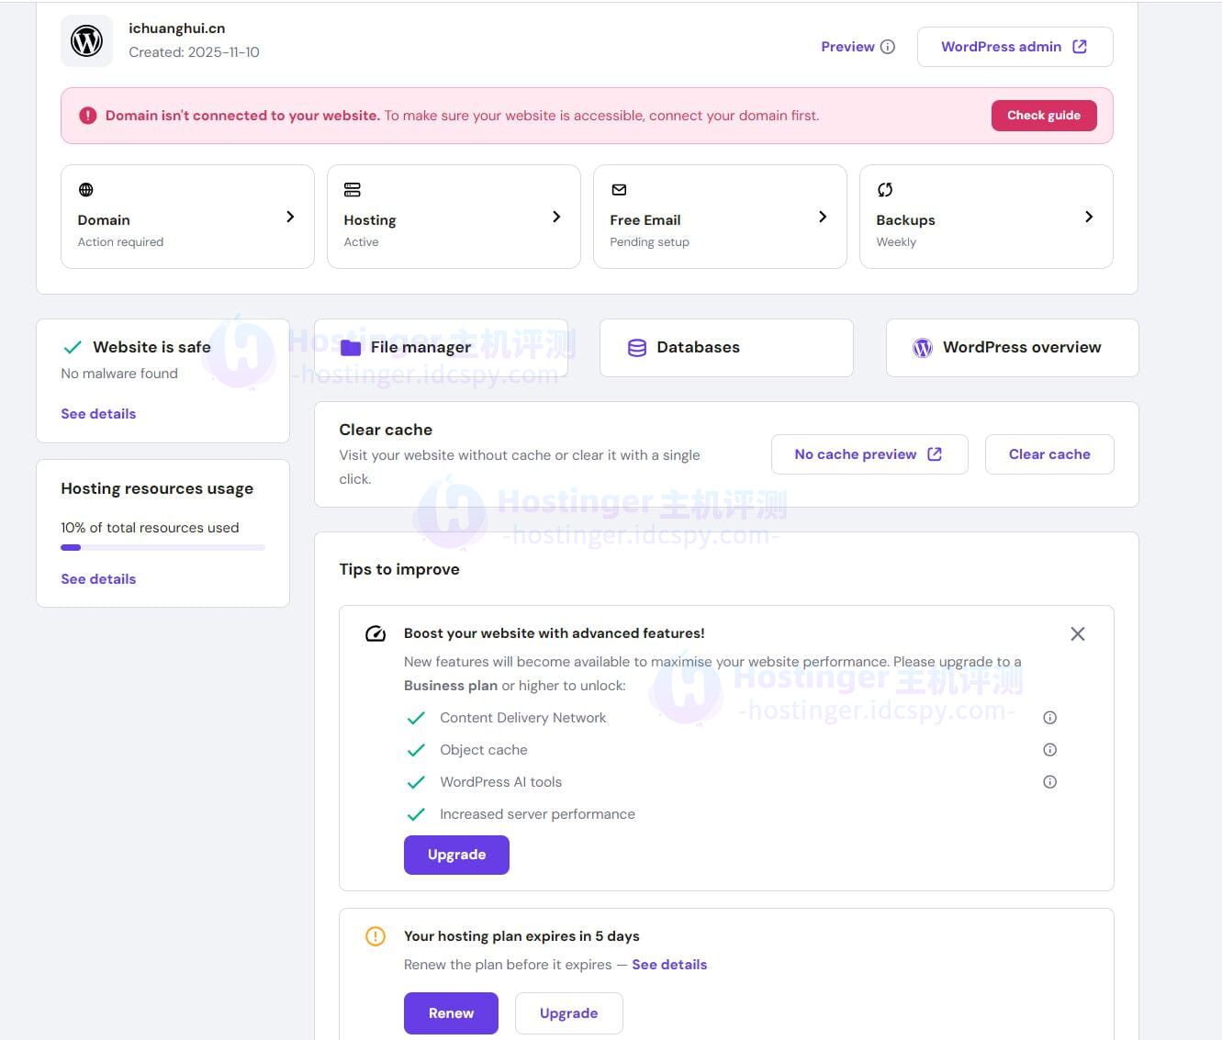Dismiss the Boost your website tip
This screenshot has height=1040, width=1222.
(x=1077, y=634)
